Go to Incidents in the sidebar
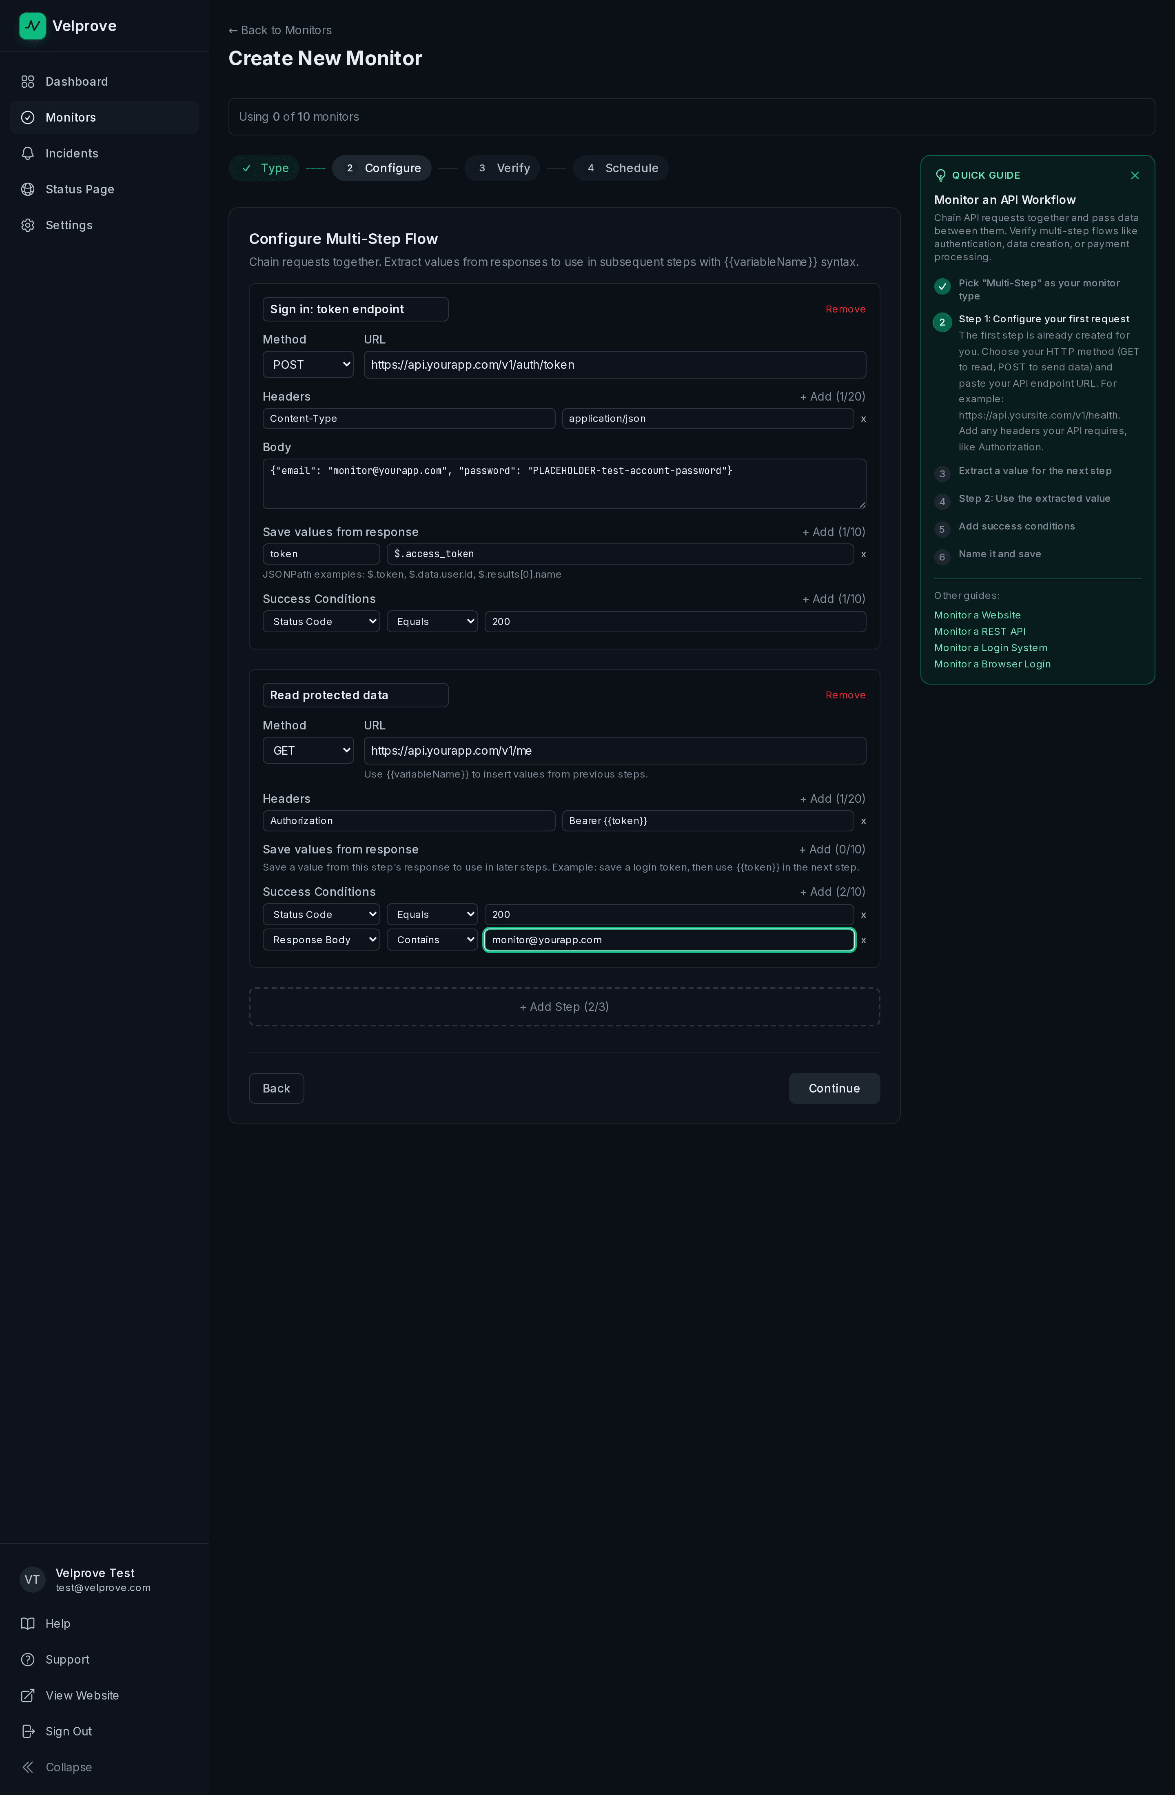Screen dimensions: 1175x1795 point(104,153)
